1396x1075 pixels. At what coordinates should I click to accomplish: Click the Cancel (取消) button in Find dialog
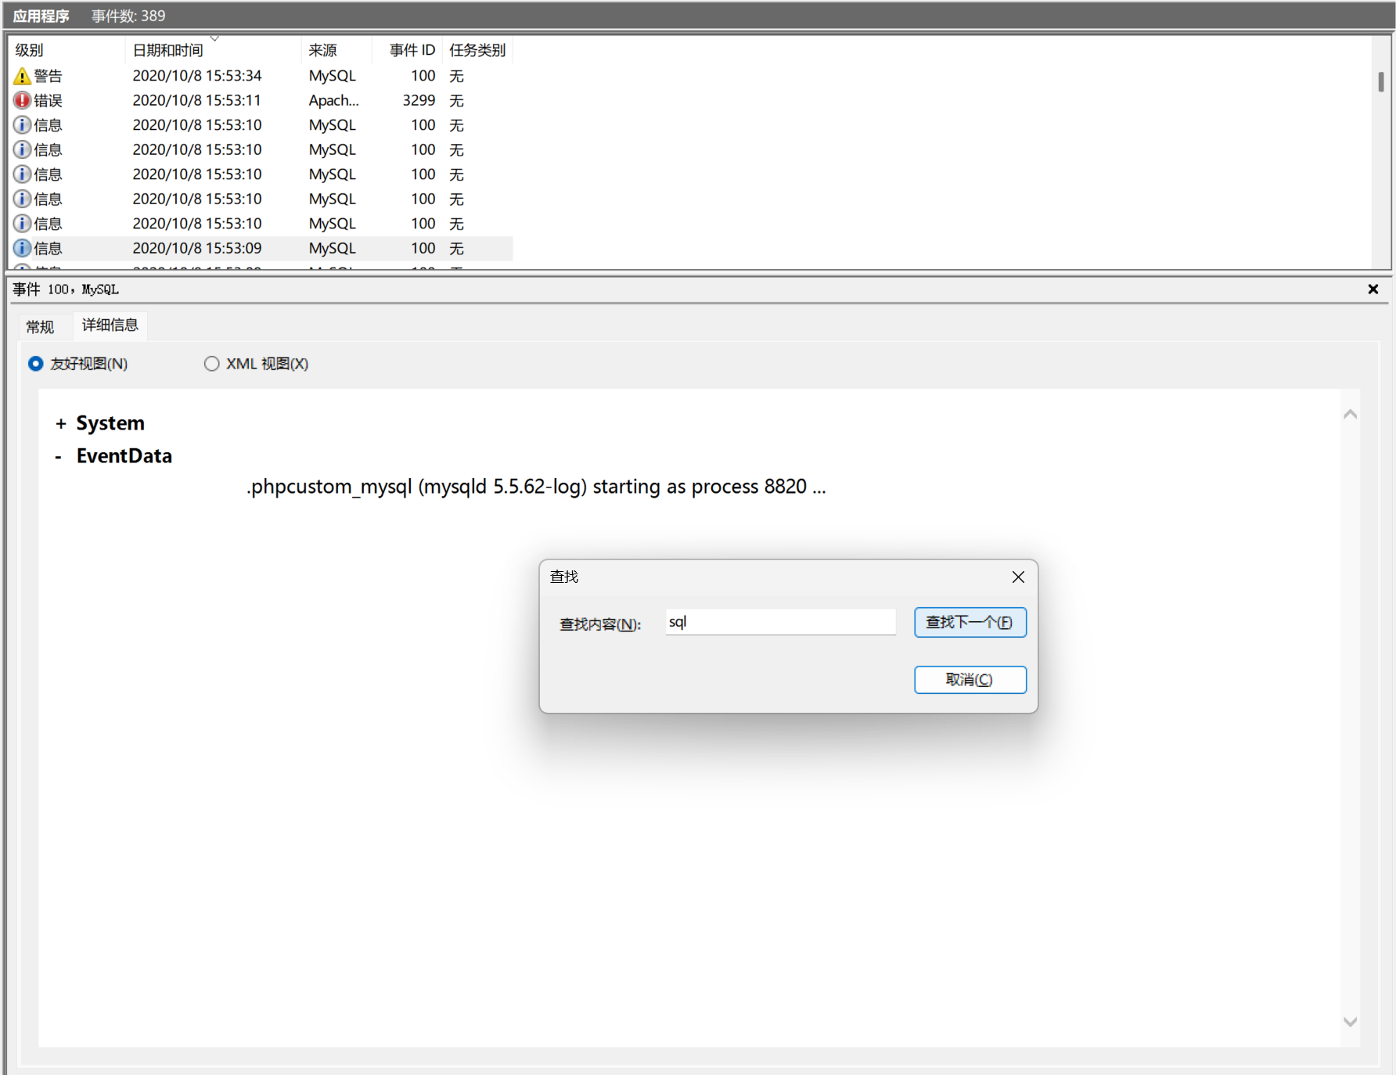coord(970,680)
